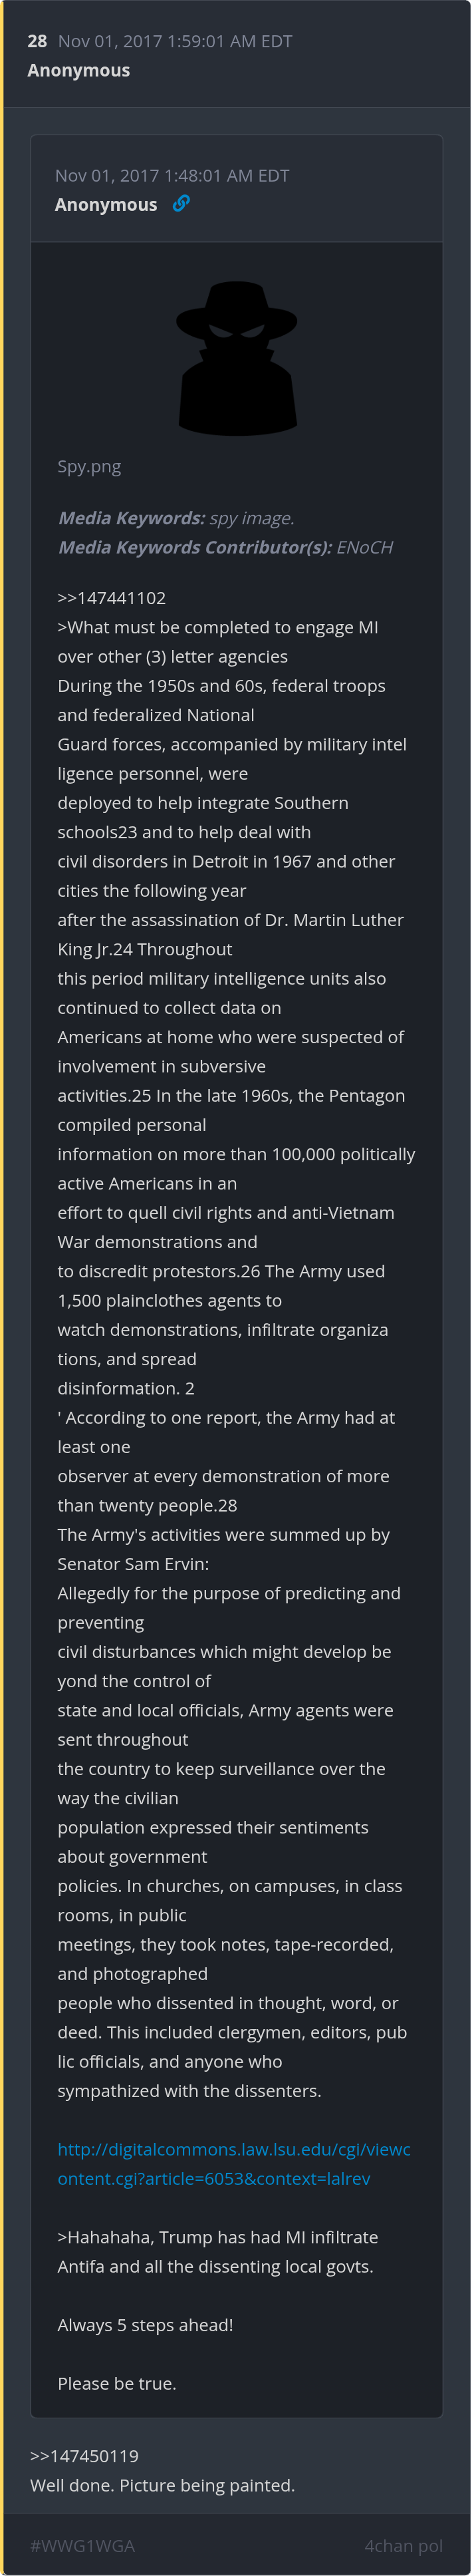Jump to the >>147450119 post reference

tap(84, 2455)
